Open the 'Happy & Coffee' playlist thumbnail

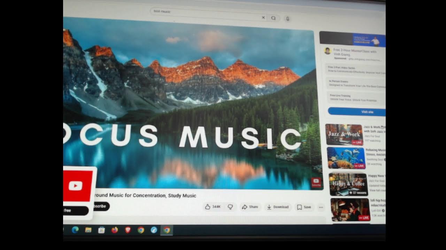click(348, 184)
